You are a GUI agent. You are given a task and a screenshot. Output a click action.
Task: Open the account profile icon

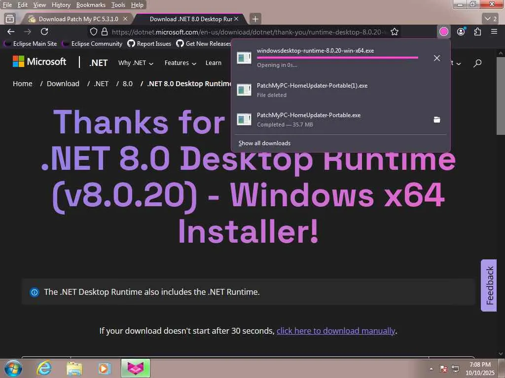tap(461, 31)
